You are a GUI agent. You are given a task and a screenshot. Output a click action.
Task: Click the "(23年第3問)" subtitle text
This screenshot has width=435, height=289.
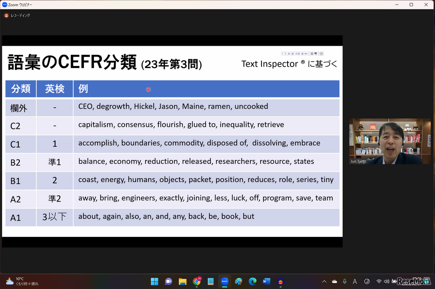pyautogui.click(x=172, y=64)
